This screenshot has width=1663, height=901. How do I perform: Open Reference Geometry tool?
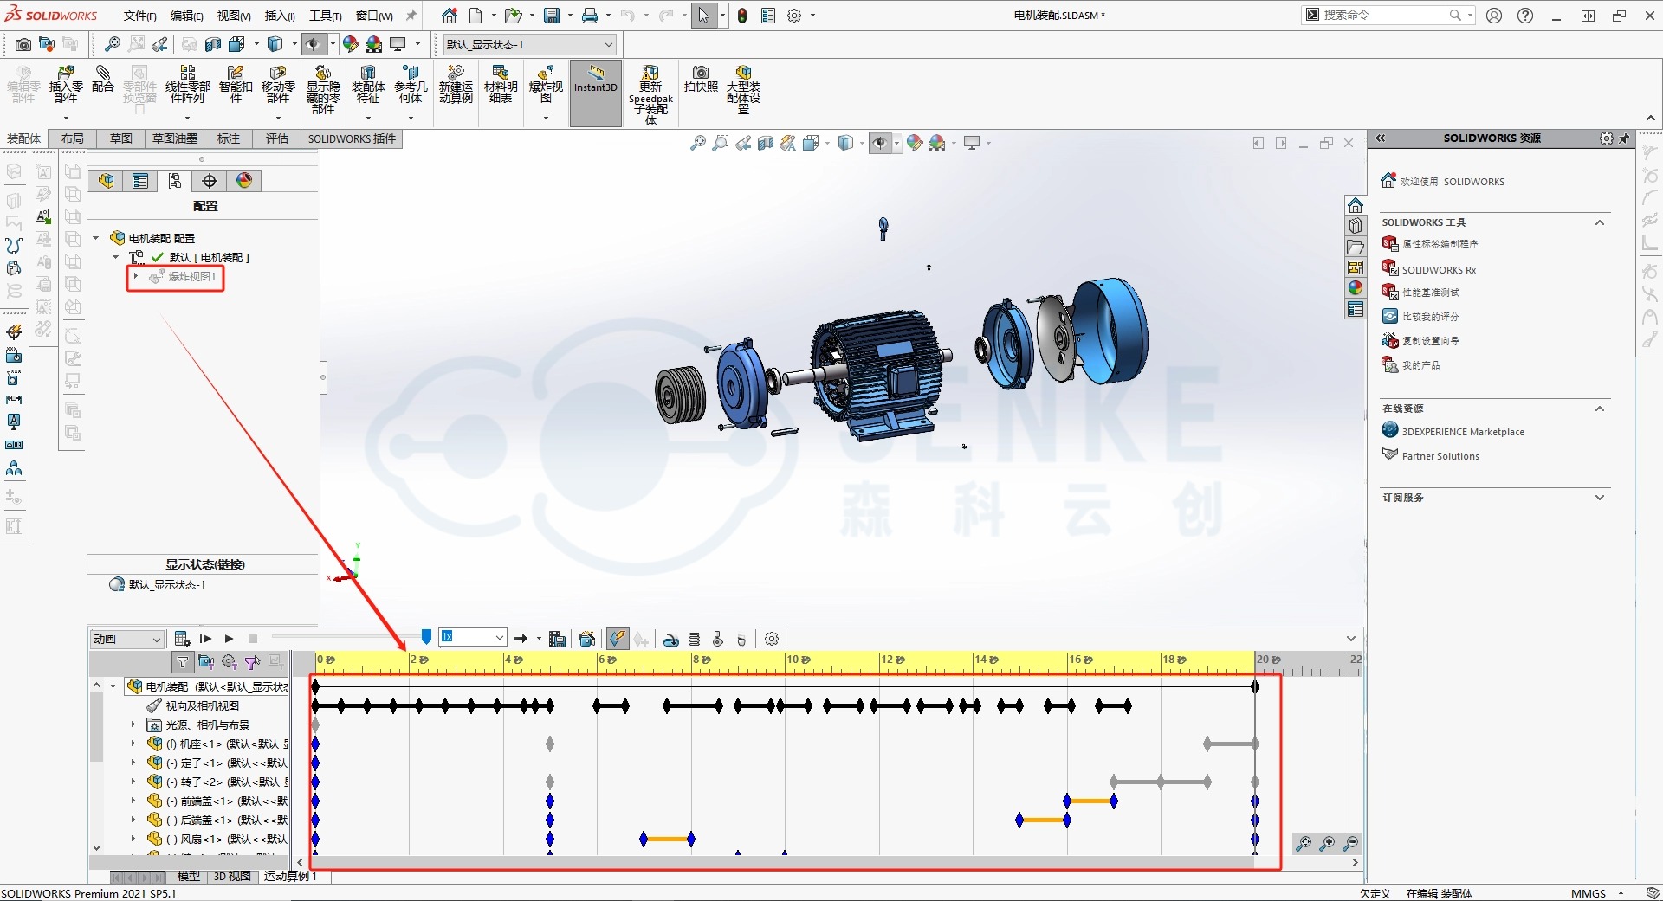pyautogui.click(x=411, y=85)
